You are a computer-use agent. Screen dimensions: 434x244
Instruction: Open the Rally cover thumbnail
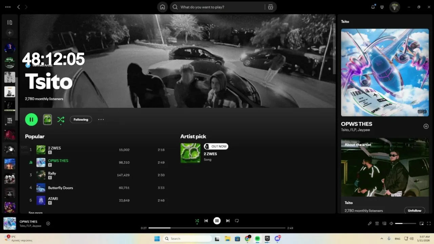point(41,175)
